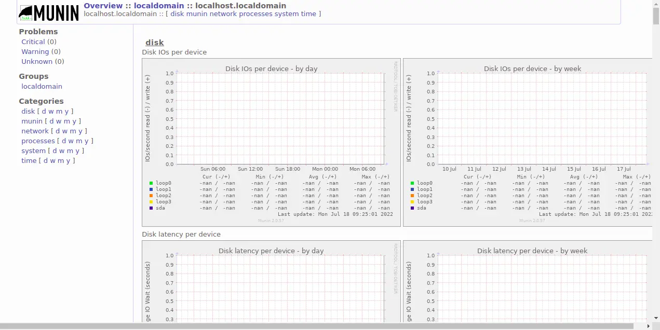Viewport: 660px width, 330px height.
Task: Open the 'y' year view for system
Action: (77, 150)
